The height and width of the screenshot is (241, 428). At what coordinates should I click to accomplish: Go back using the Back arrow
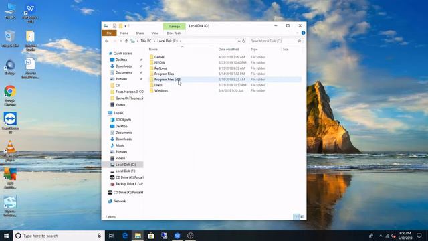pos(107,41)
